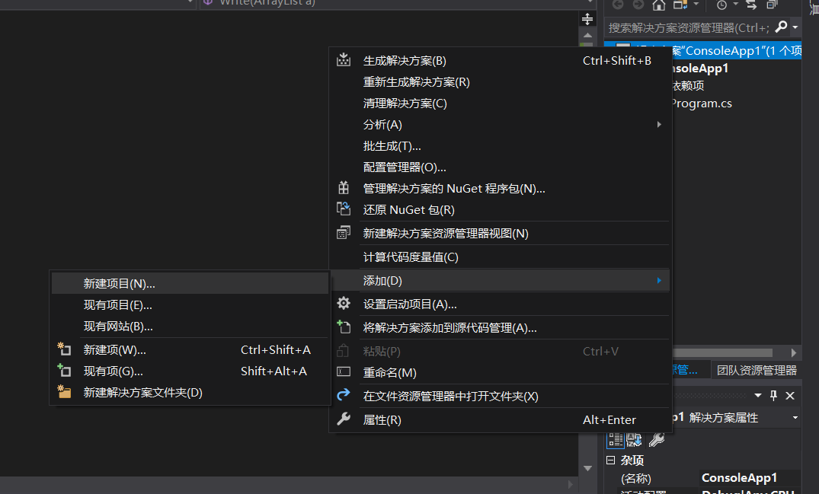Select 生成解决方案(B) menu item
819x494 pixels.
click(500, 60)
